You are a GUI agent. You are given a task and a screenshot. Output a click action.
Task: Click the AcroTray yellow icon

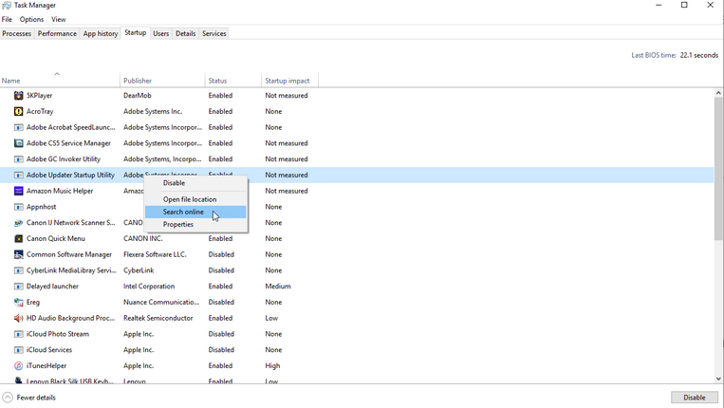click(x=18, y=111)
